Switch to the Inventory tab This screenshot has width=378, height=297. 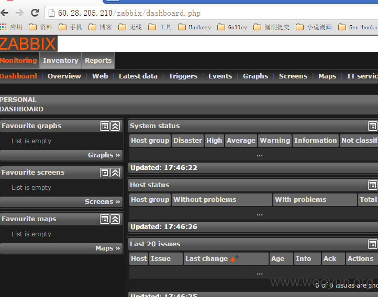(x=61, y=61)
